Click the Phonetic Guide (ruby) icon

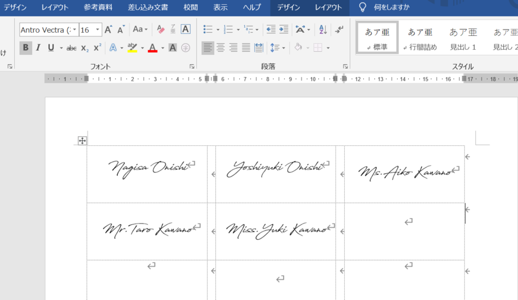[173, 30]
